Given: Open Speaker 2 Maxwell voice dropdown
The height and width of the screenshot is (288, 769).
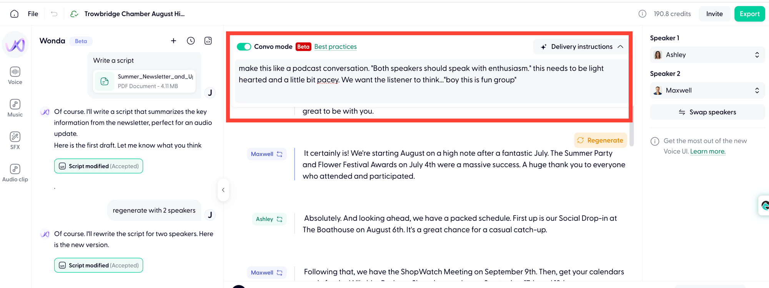Looking at the screenshot, I should 707,91.
